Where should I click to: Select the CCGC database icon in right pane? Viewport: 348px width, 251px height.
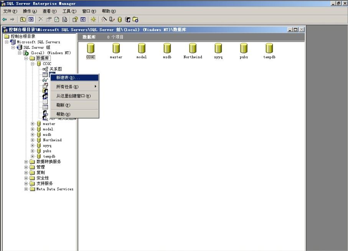91,48
